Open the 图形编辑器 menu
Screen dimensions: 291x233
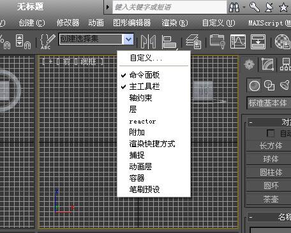[132, 23]
